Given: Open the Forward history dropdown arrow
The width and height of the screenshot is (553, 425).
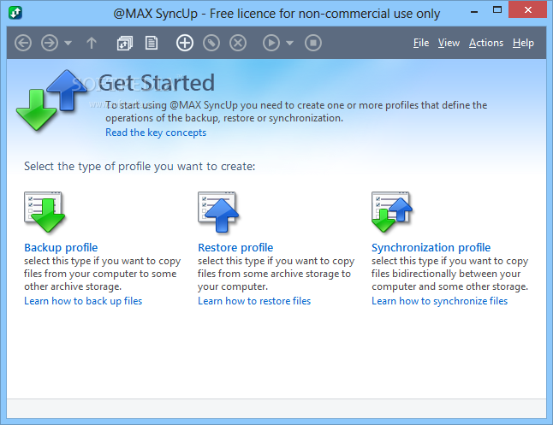Looking at the screenshot, I should (x=68, y=43).
